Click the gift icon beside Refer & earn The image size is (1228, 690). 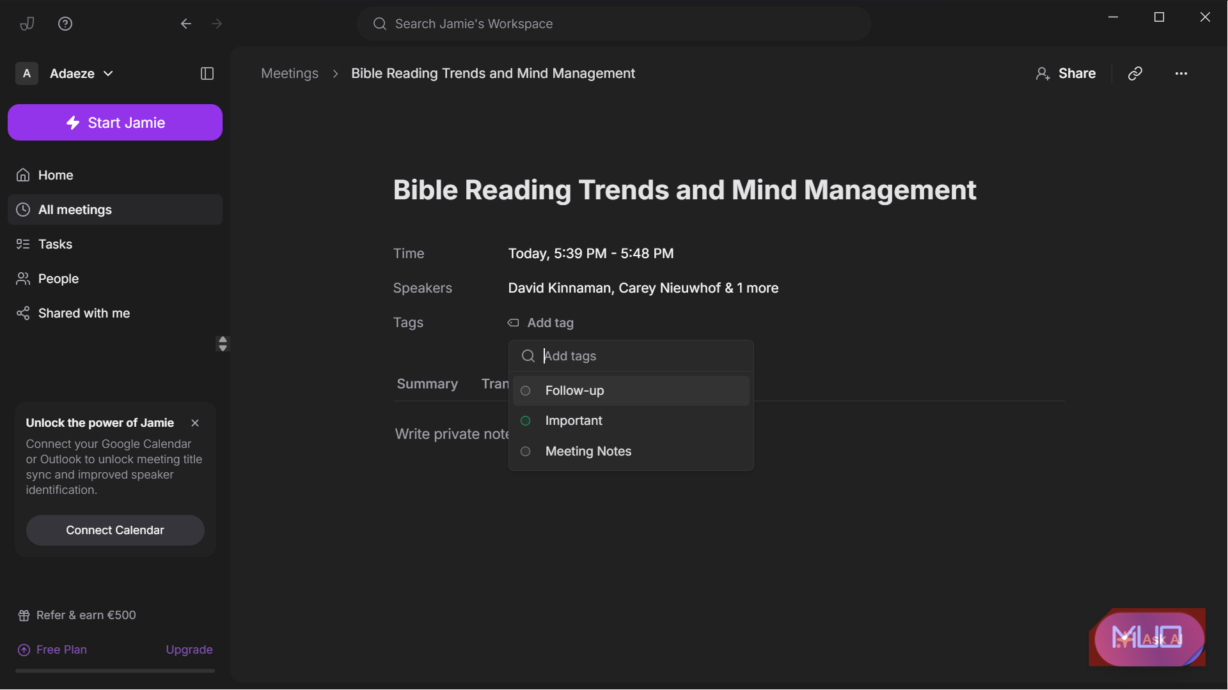click(24, 615)
